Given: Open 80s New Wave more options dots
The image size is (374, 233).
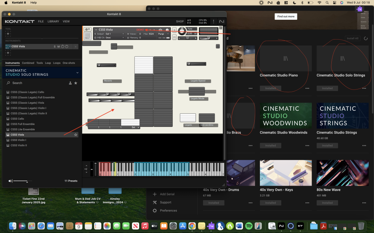Looking at the screenshot, I should pyautogui.click(x=364, y=203).
